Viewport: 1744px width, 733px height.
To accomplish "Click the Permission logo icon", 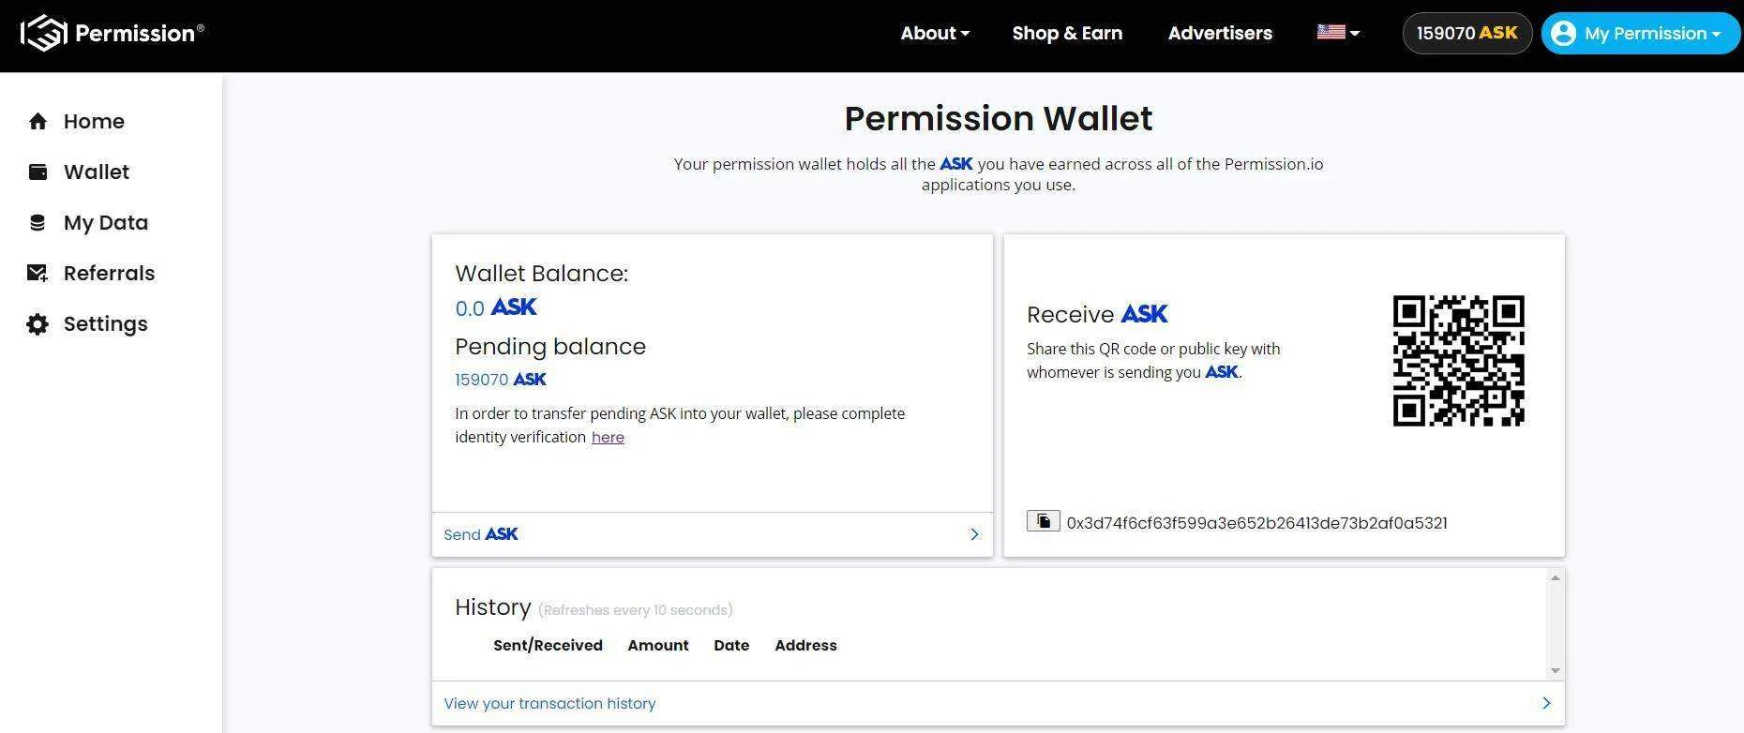I will [43, 34].
